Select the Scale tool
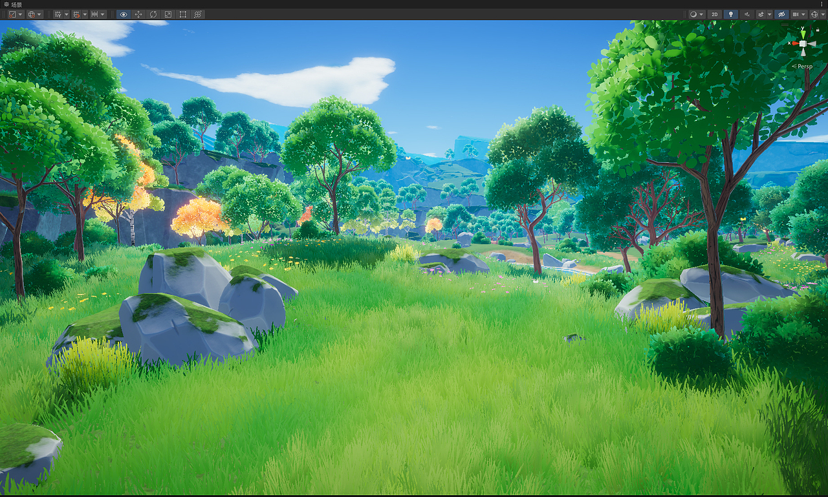828x497 pixels. coord(168,14)
